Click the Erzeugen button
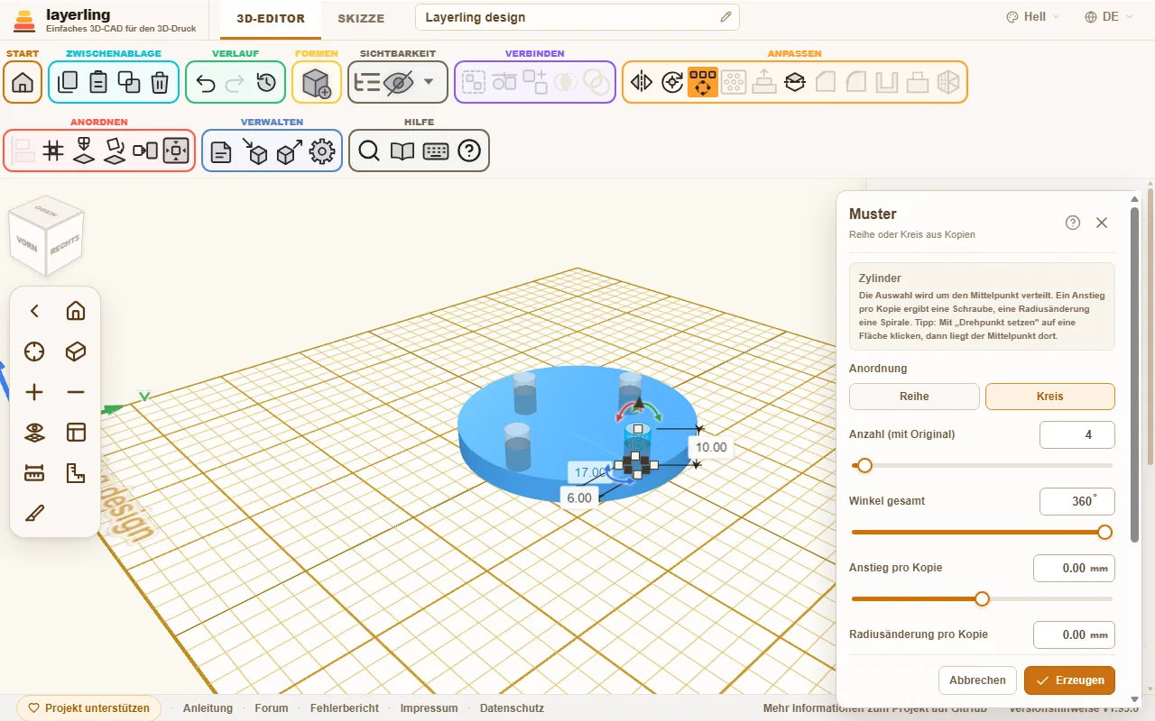Image resolution: width=1155 pixels, height=721 pixels. [x=1069, y=680]
